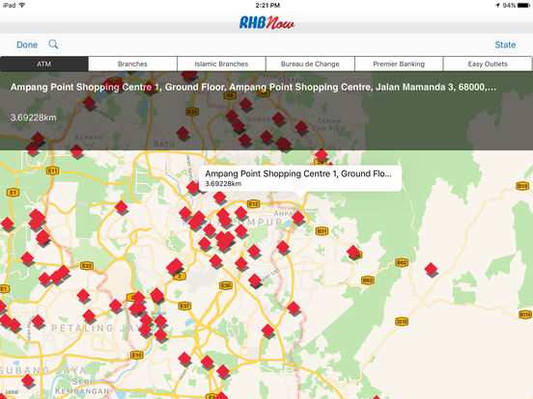Tap the ATM marker near Taman Zoo View

click(x=301, y=127)
